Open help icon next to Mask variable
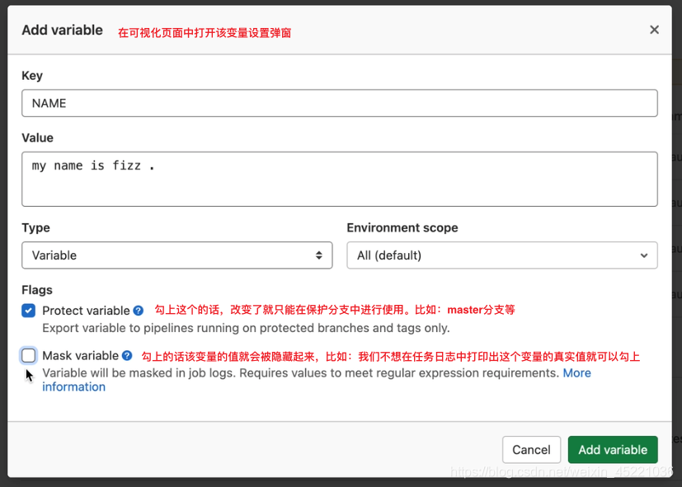The height and width of the screenshot is (487, 682). [x=127, y=355]
